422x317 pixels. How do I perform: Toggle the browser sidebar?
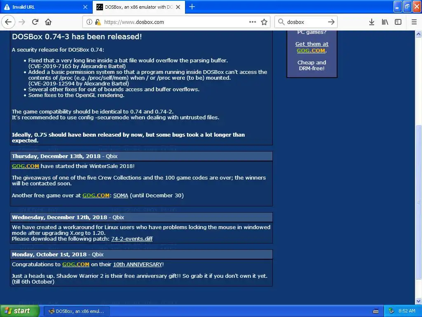[x=398, y=22]
